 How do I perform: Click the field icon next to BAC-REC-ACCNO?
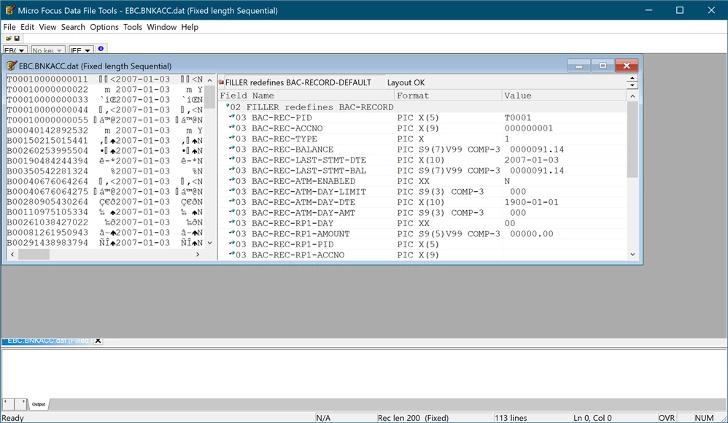coord(232,128)
